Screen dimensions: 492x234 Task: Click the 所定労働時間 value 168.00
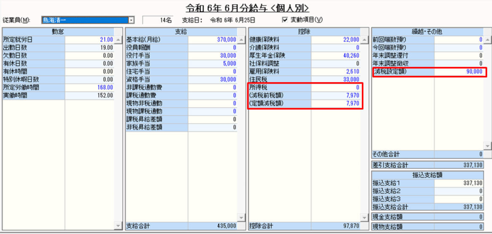(x=90, y=88)
